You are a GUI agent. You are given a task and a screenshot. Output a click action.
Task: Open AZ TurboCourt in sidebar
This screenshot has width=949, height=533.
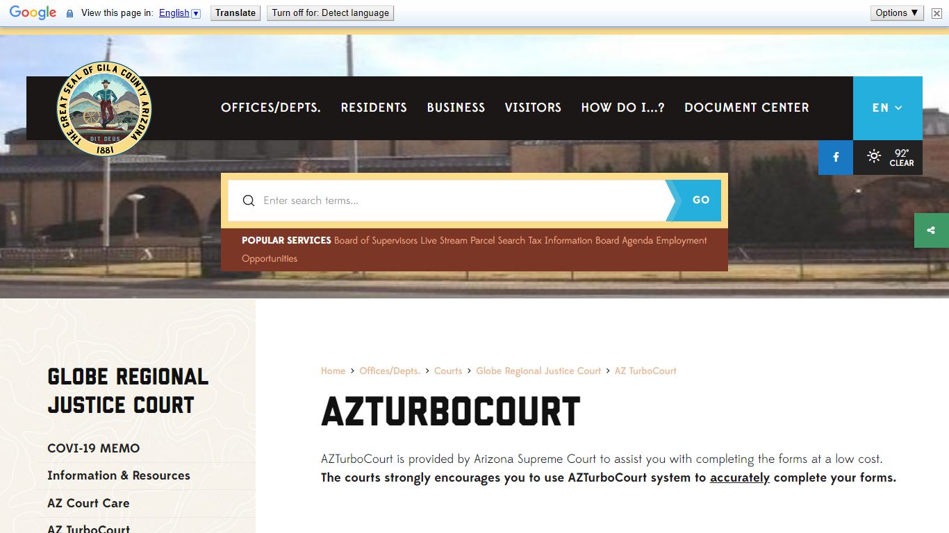click(89, 529)
